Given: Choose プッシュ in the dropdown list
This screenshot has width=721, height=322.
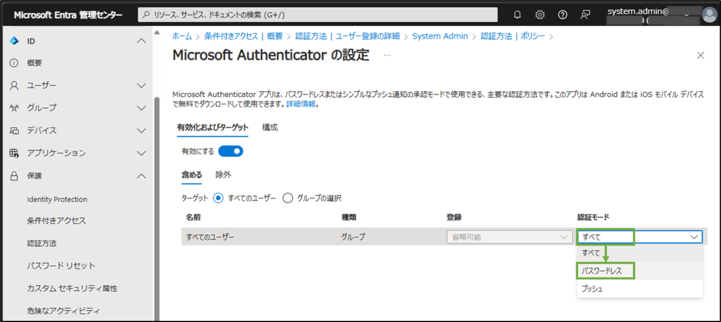Looking at the screenshot, I should [x=639, y=288].
